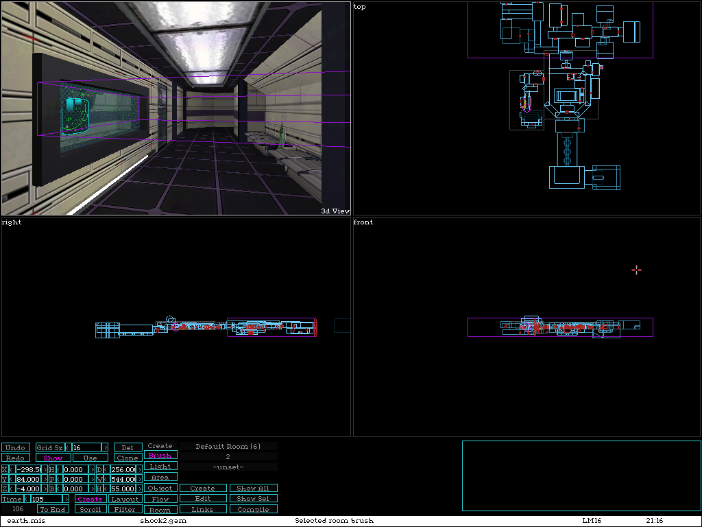Image resolution: width=702 pixels, height=527 pixels.
Task: Toggle the Use option beside Show
Action: tap(90, 458)
